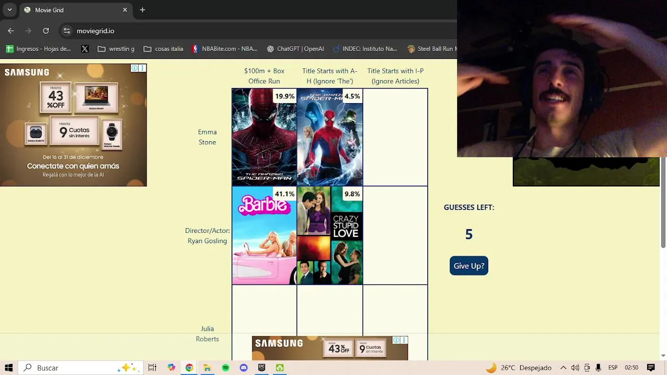Click the Director/Actor: Ryan Gosling label
This screenshot has width=667, height=375.
[207, 235]
